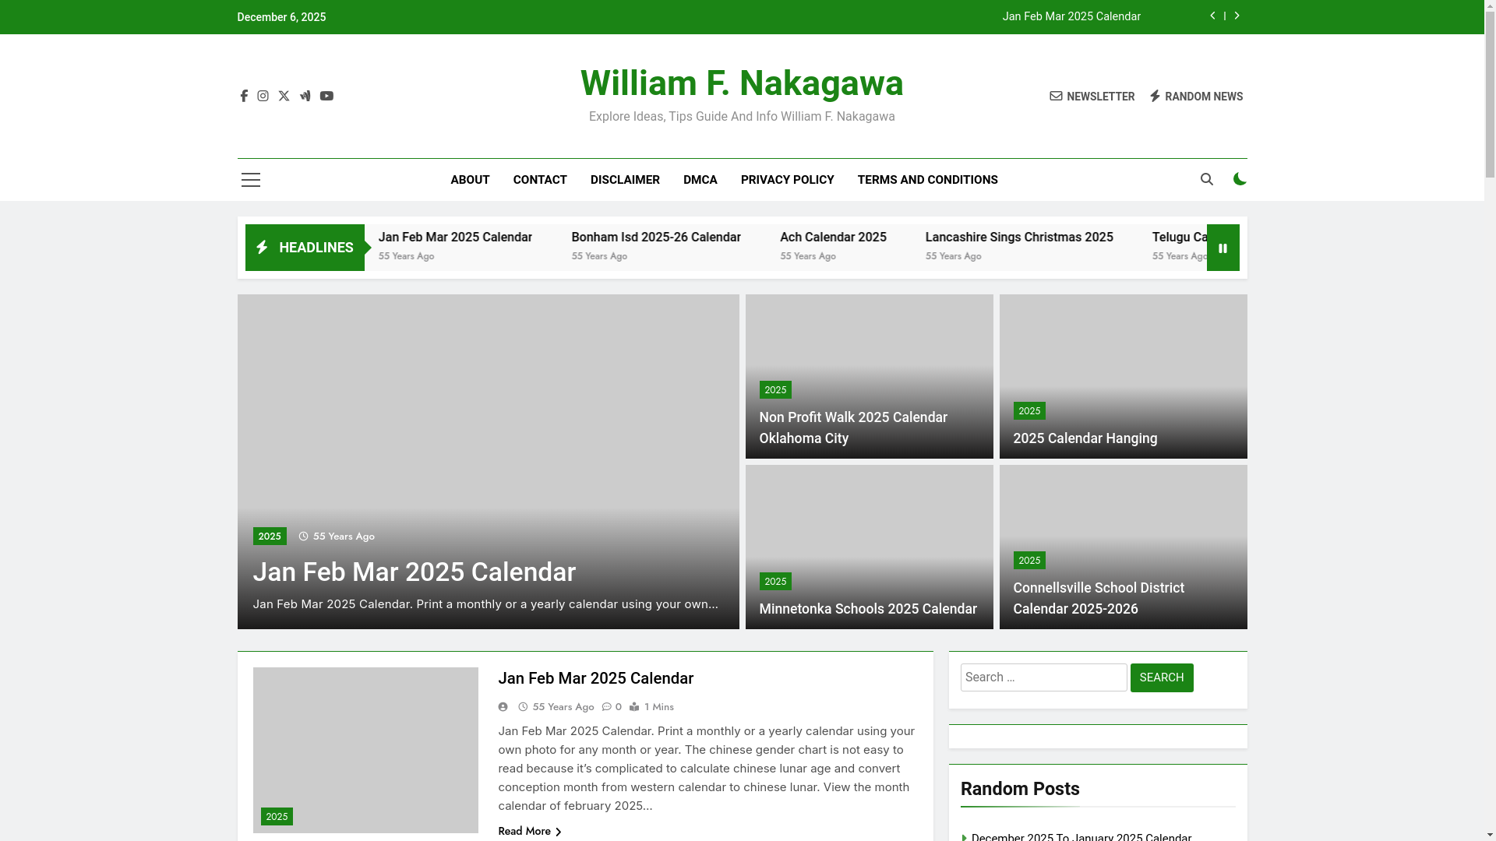Open the hamburger off-canvas menu
Viewport: 1496px width, 841px height.
point(251,180)
